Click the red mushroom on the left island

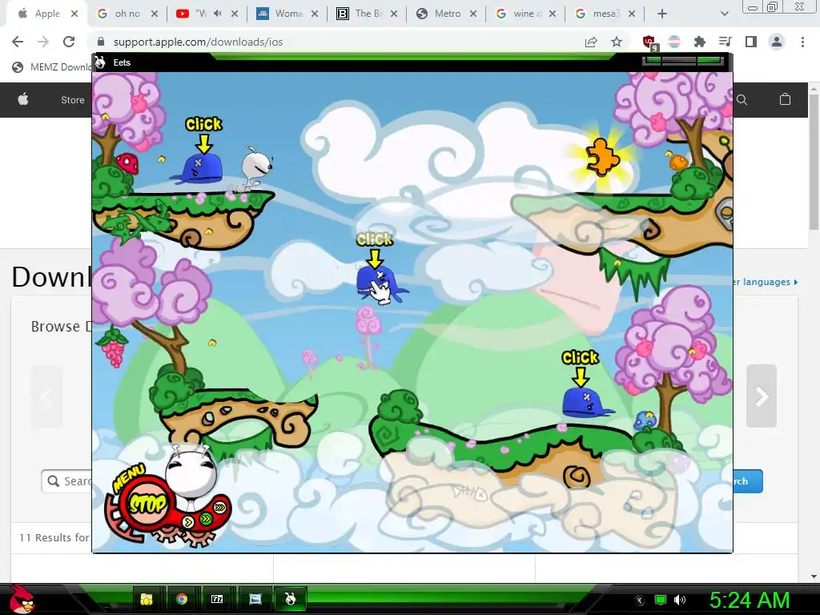tap(127, 163)
